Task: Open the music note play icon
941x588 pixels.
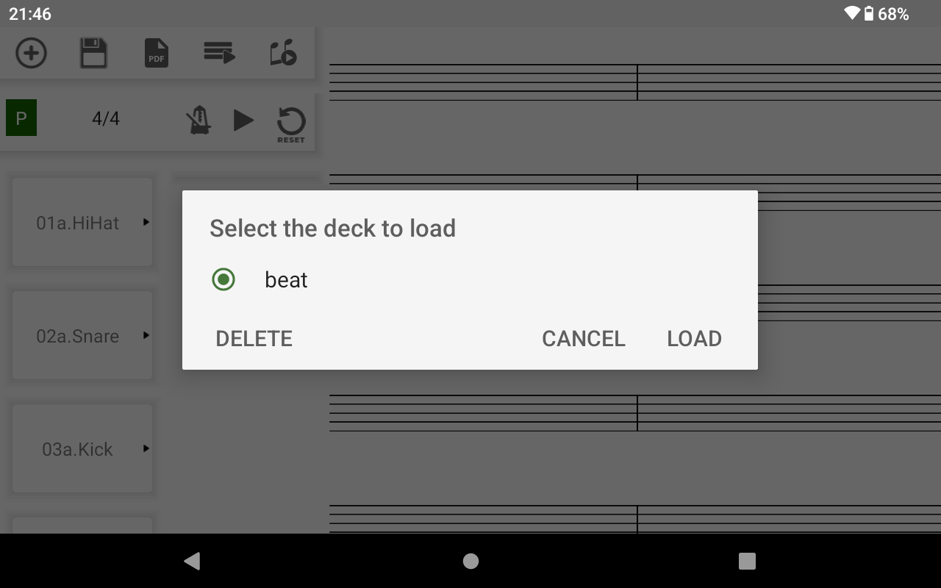Action: (x=283, y=53)
